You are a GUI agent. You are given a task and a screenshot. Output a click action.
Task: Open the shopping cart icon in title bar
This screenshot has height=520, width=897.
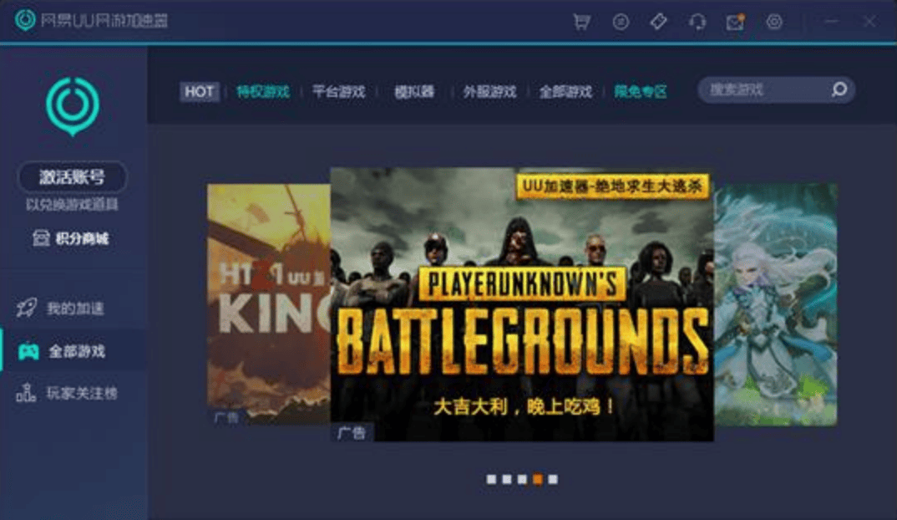tap(582, 22)
